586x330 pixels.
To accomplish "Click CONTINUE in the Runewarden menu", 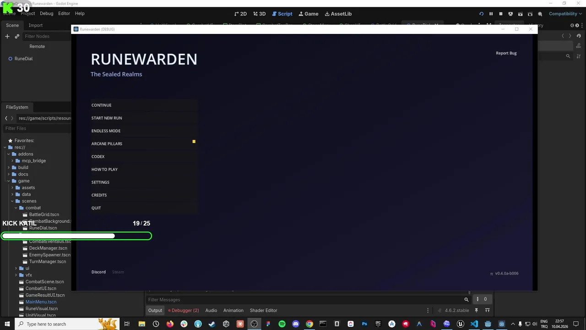I will (x=144, y=105).
